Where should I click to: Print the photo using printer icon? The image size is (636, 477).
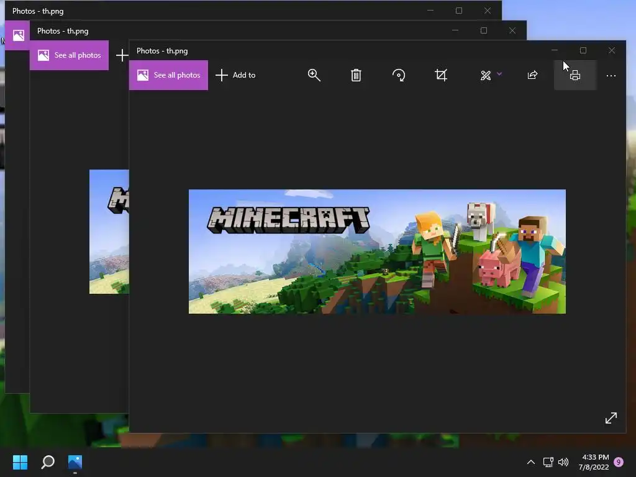[575, 75]
